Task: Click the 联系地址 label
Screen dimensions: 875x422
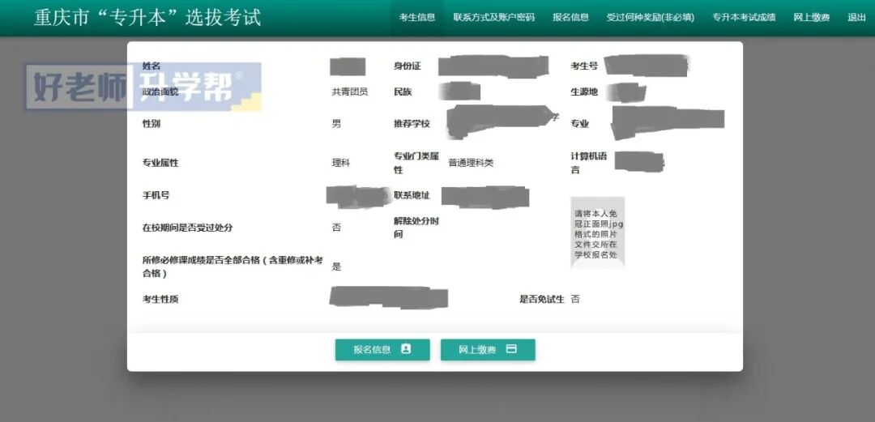Action: coord(412,195)
